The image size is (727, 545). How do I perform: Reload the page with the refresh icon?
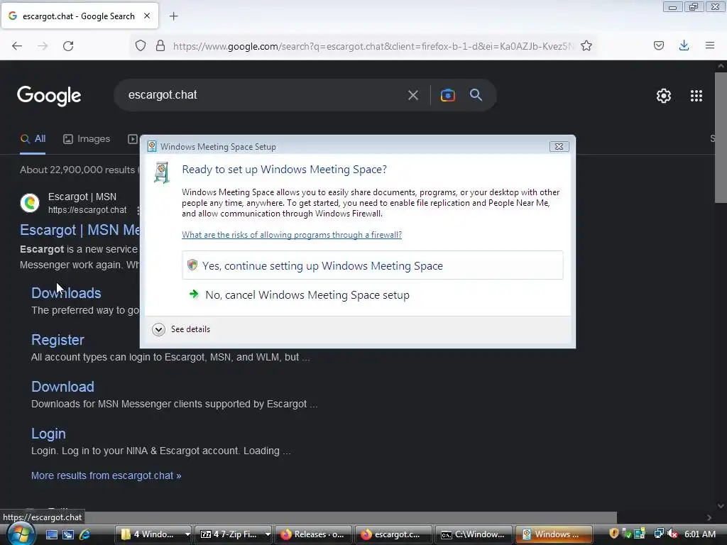(68, 46)
